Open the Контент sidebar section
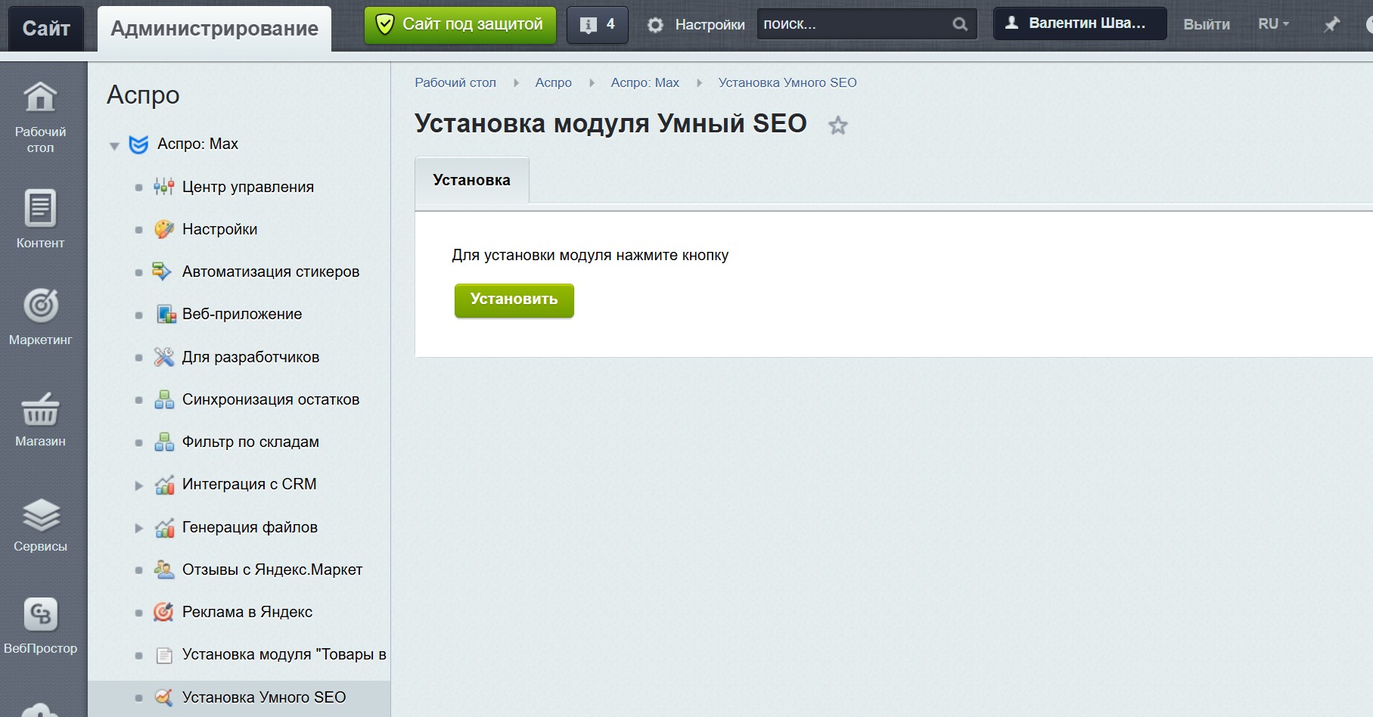This screenshot has width=1373, height=717. pyautogui.click(x=40, y=219)
